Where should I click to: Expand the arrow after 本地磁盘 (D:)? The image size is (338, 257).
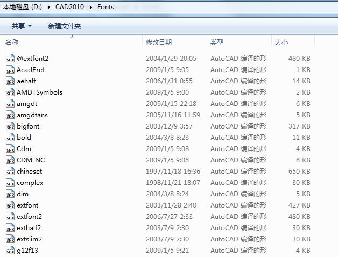[x=49, y=7]
